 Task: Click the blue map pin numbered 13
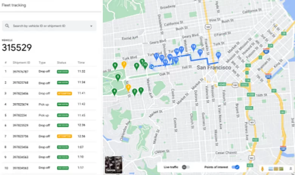tap(165, 63)
